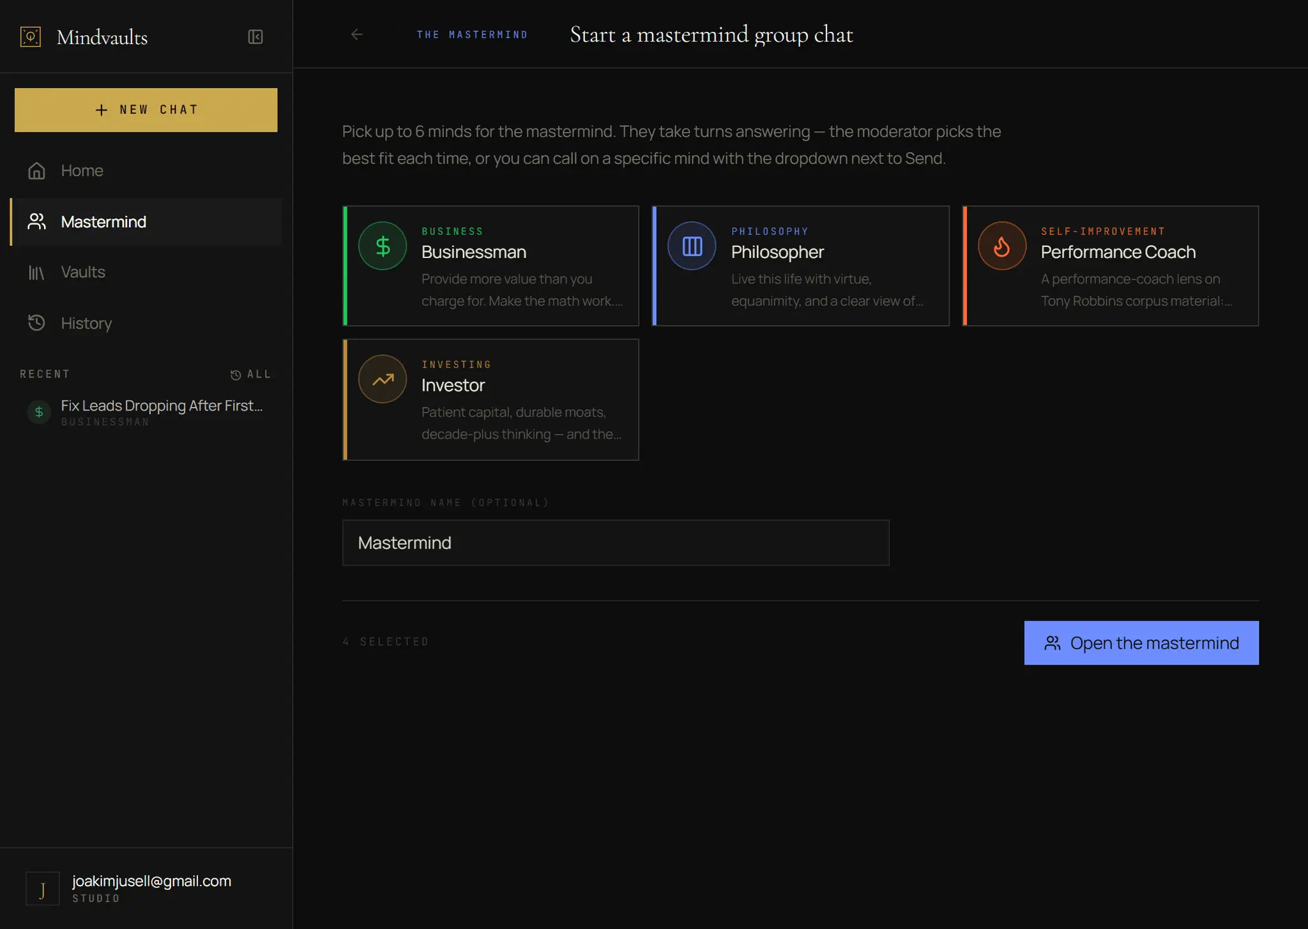Click the Investor trending arrow icon
Image resolution: width=1308 pixels, height=929 pixels.
point(383,379)
